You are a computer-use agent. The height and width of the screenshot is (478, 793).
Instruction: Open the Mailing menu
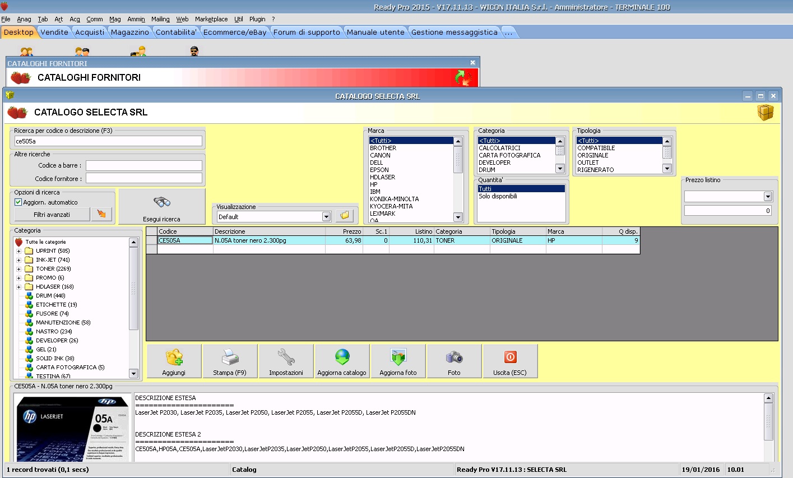pyautogui.click(x=160, y=19)
